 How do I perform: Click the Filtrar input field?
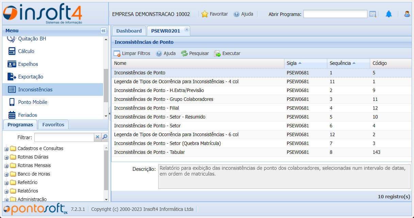coord(64,137)
